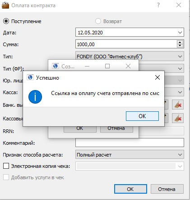The image size is (190, 200).
Task: Click the globe icon of Соз... window
Action: tap(56, 66)
